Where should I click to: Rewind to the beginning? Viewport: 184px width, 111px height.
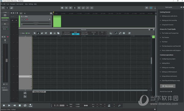14,105
